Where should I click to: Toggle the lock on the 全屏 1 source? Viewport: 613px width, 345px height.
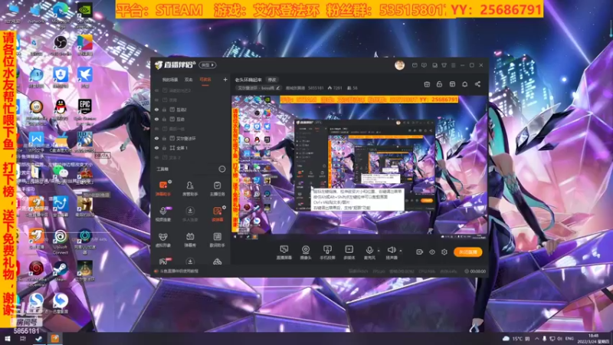coord(164,148)
